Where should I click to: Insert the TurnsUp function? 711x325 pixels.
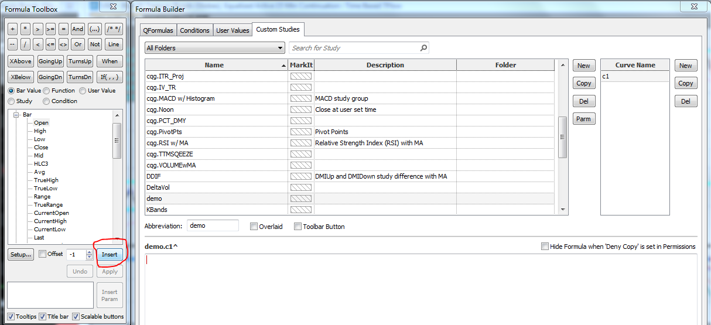click(80, 61)
